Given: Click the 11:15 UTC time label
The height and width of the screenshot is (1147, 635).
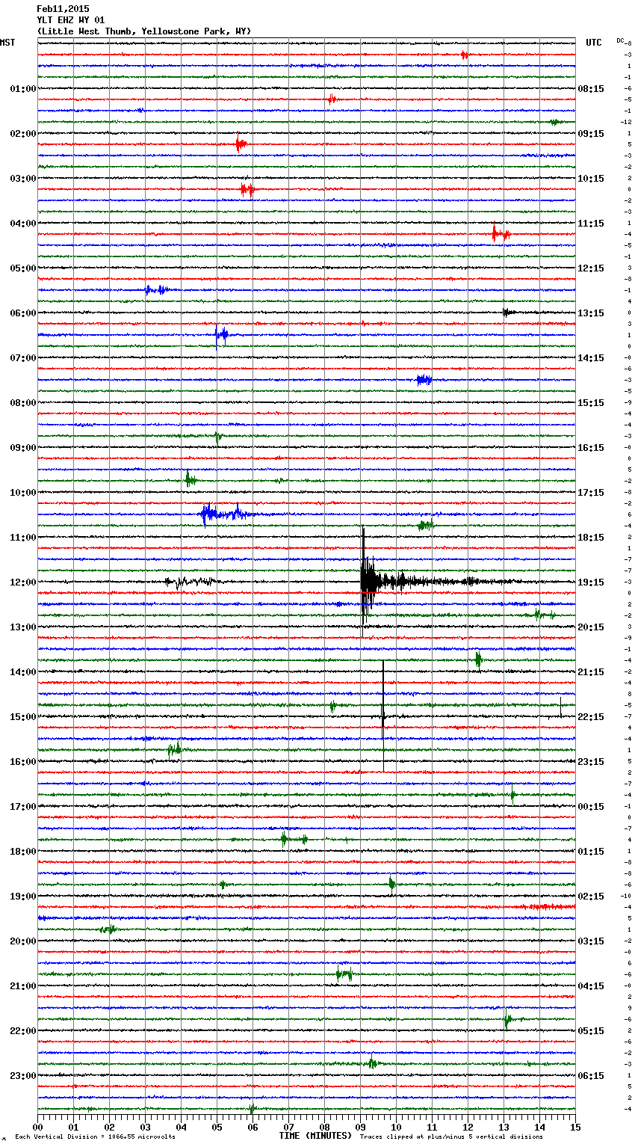Looking at the screenshot, I should (591, 224).
